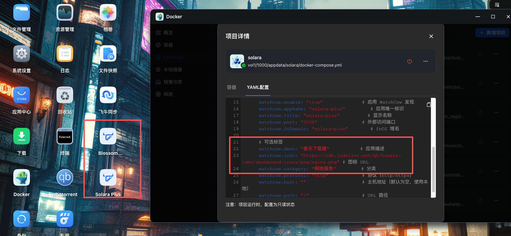Click the watchcow.category "网络服务" value
This screenshot has height=236, width=511.
[323, 169]
